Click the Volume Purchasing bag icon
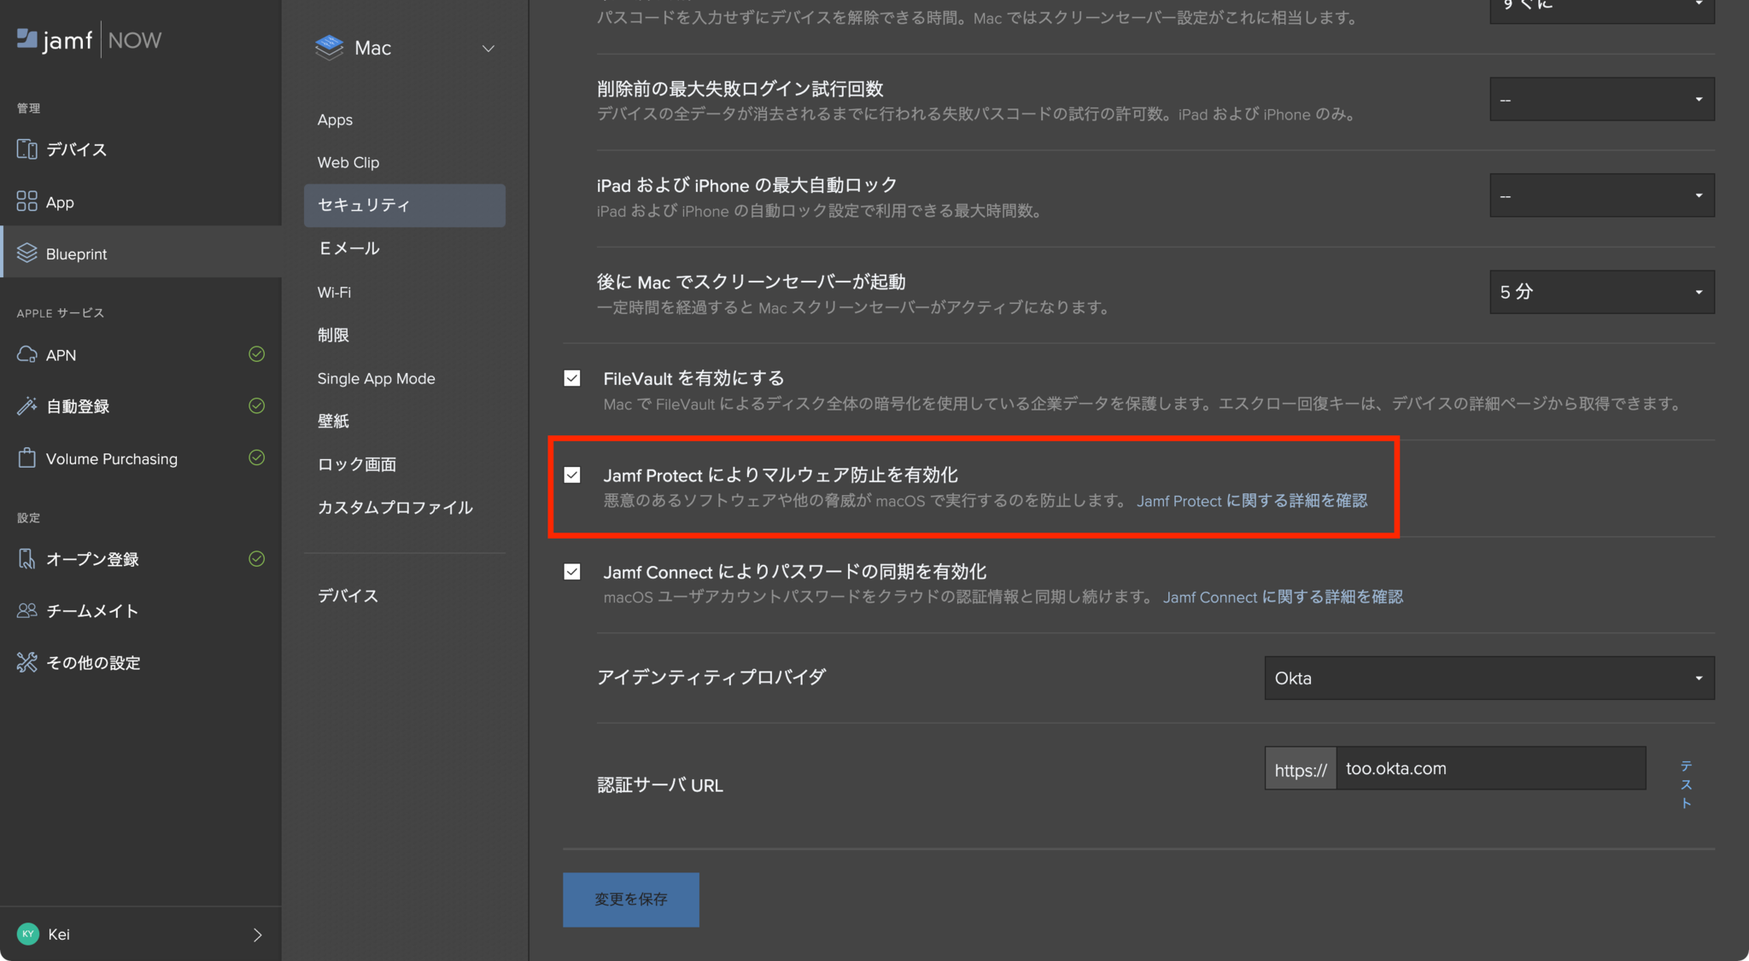Image resolution: width=1749 pixels, height=961 pixels. pos(26,458)
